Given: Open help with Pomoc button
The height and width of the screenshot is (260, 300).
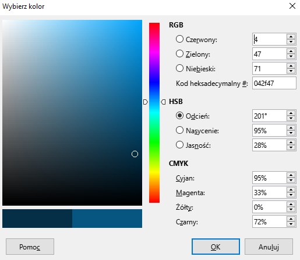Looking at the screenshot, I should (30, 247).
